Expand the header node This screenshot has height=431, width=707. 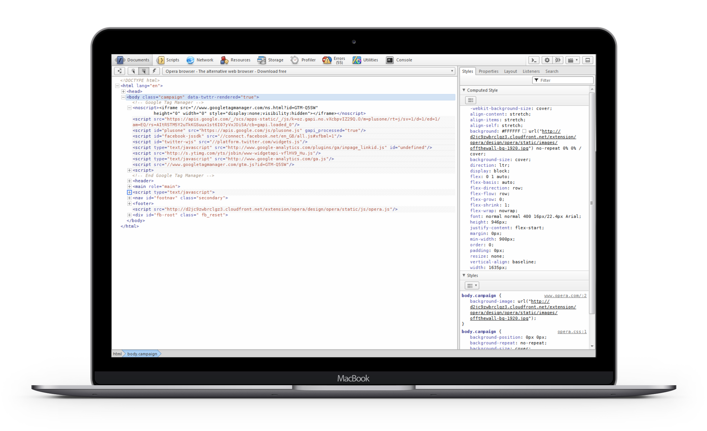click(x=129, y=181)
